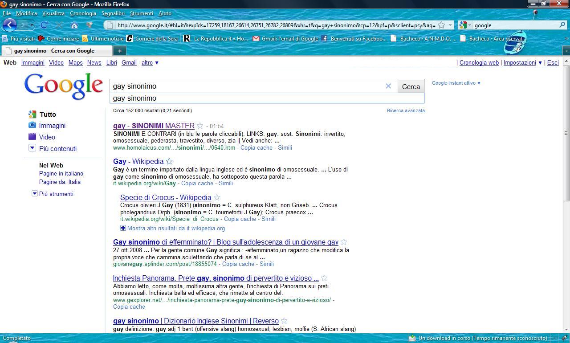Image resolution: width=570 pixels, height=343 pixels.
Task: Open the Visualizza menu
Action: point(53,13)
